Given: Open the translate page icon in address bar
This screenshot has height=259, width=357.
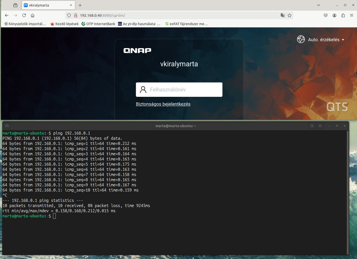Looking at the screenshot, I should pyautogui.click(x=283, y=15).
